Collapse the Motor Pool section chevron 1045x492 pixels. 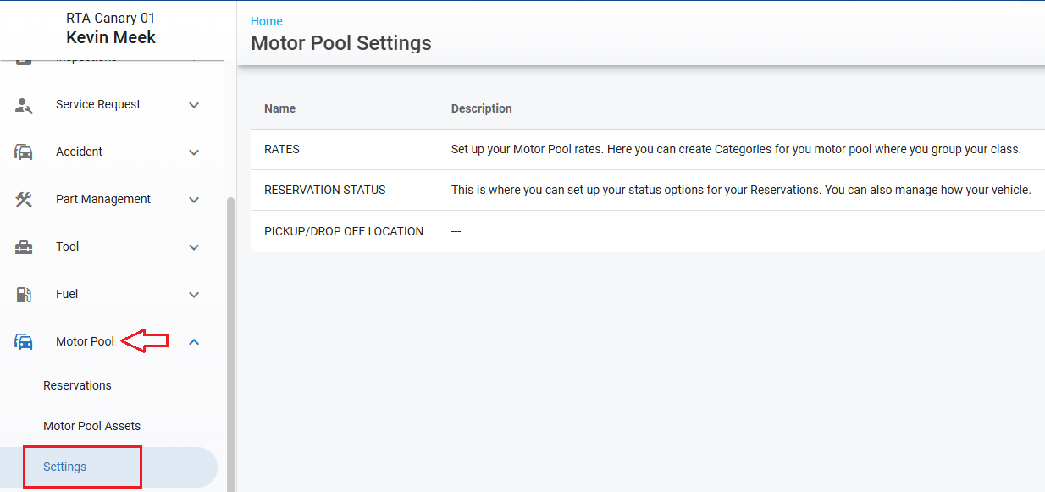(194, 342)
